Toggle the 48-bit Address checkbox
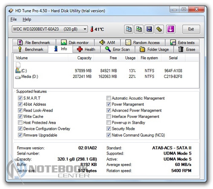The height and width of the screenshot is (189, 213). [20, 104]
